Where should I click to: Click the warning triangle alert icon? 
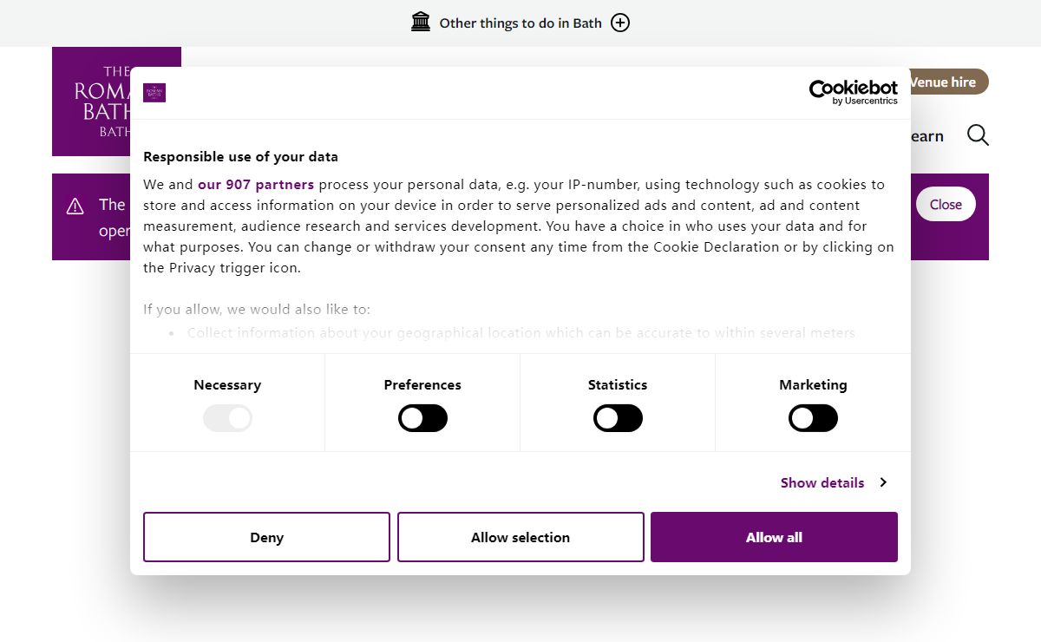(75, 206)
